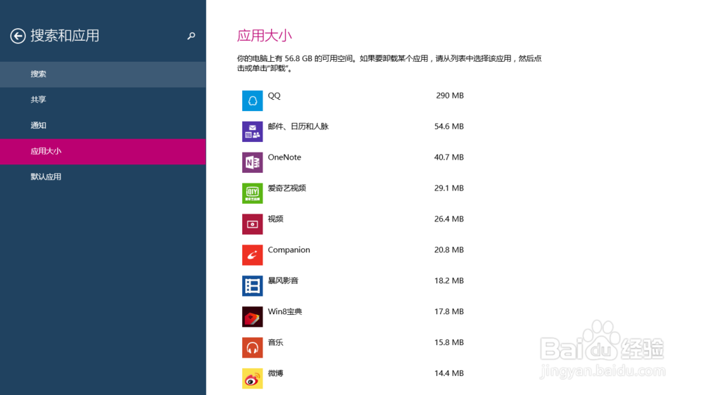Select the Win8宝典 app icon
Viewport: 704px width, 395px height.
pyautogui.click(x=252, y=316)
